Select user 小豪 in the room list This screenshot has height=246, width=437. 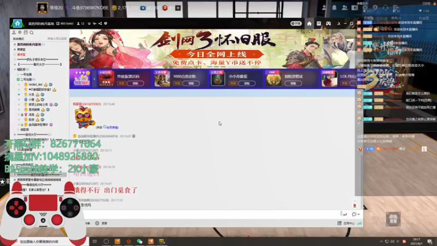(x=32, y=99)
